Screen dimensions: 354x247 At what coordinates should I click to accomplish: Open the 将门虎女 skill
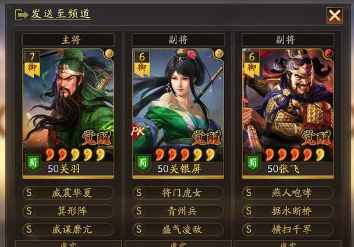coord(178,193)
